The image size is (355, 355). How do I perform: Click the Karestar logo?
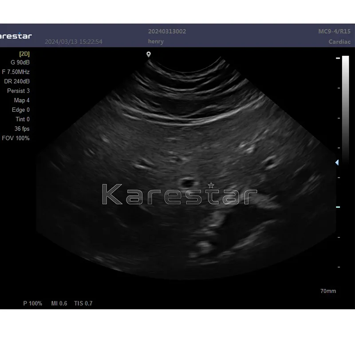pyautogui.click(x=179, y=193)
